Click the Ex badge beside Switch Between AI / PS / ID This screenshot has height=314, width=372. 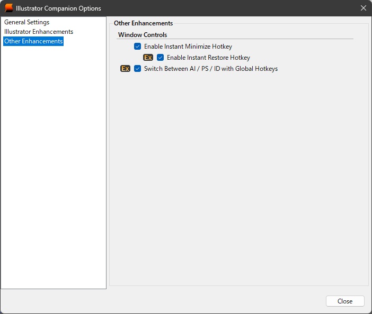point(125,69)
